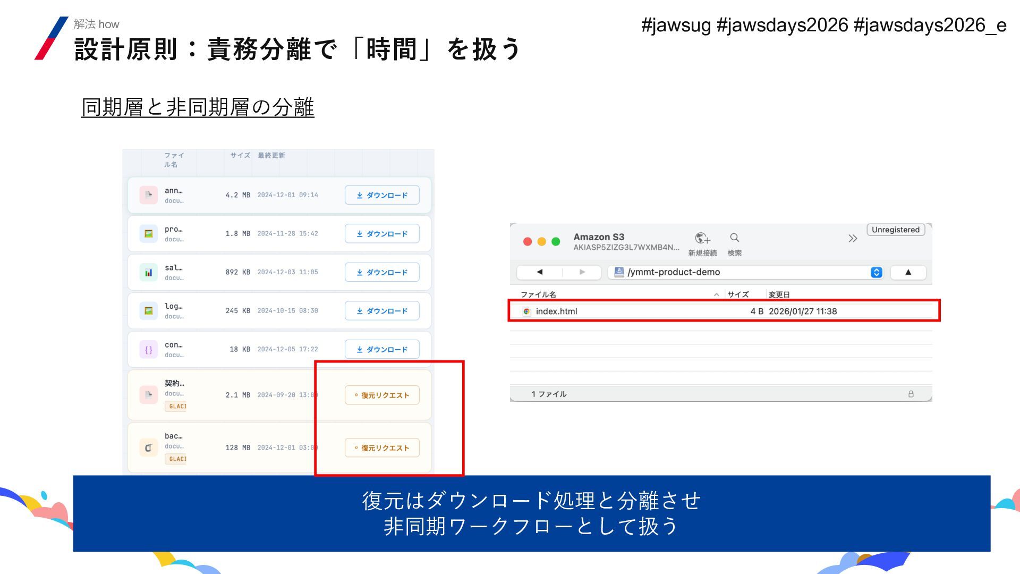Click the back navigation arrow
This screenshot has height=574, width=1020.
540,272
